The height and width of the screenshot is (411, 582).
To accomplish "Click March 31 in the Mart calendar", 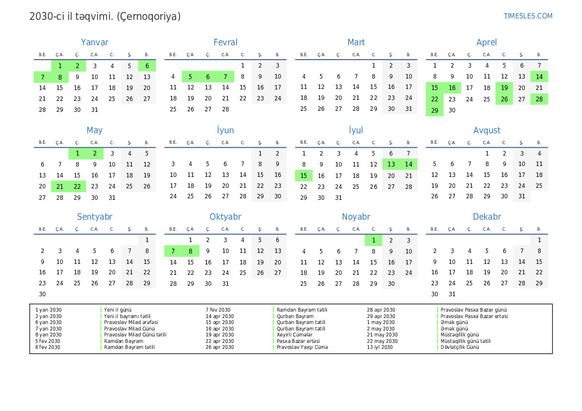I will (x=409, y=109).
